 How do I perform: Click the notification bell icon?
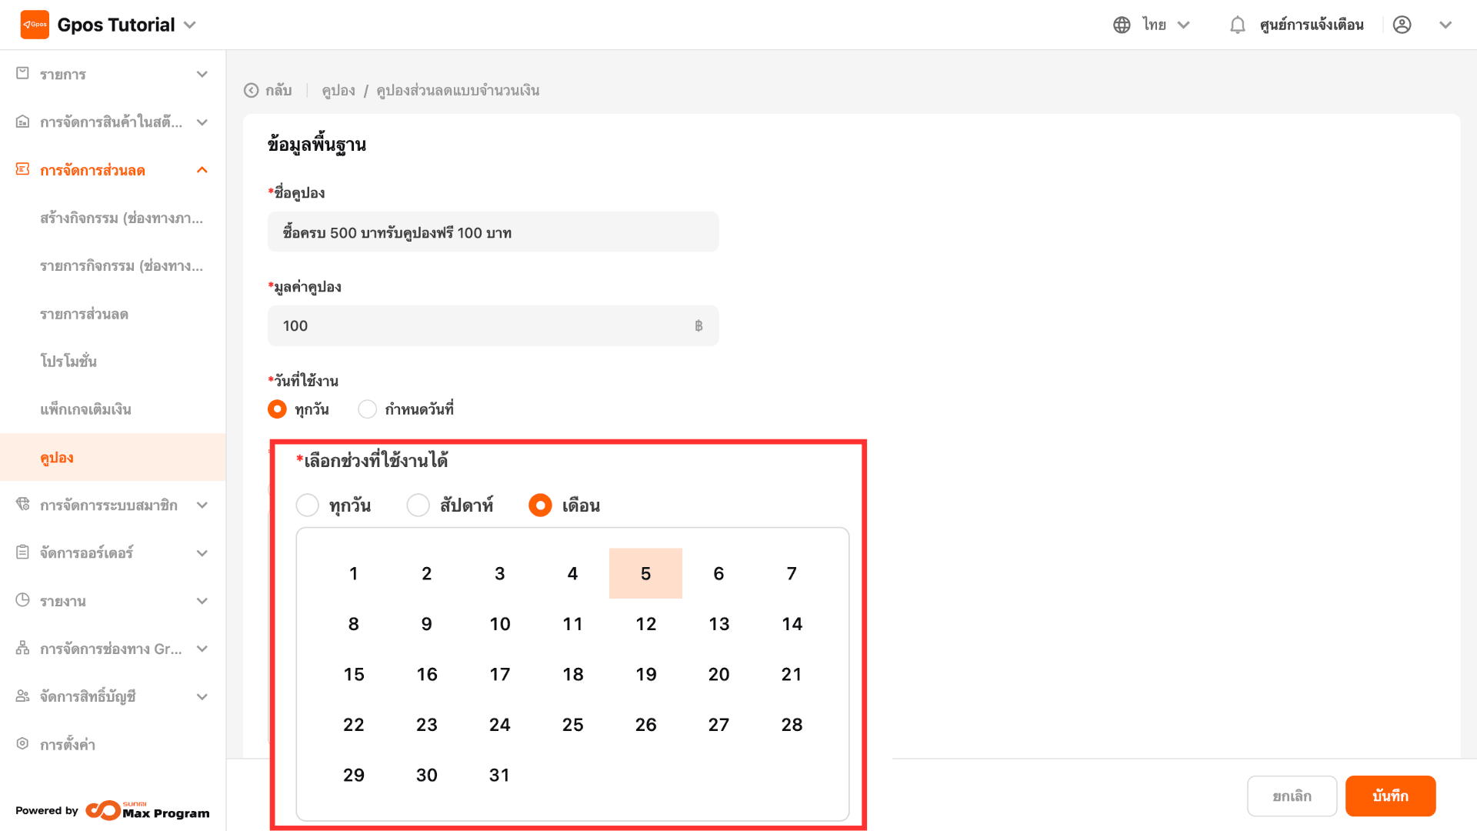click(x=1237, y=25)
